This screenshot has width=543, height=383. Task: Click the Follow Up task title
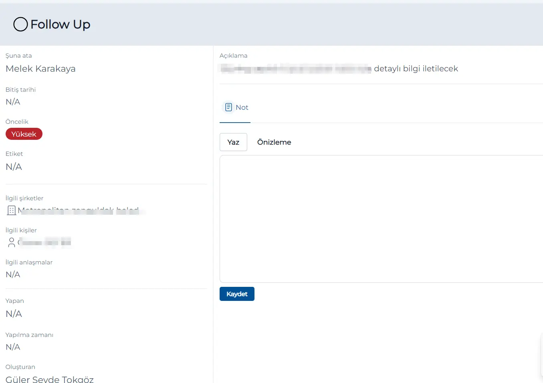(61, 24)
